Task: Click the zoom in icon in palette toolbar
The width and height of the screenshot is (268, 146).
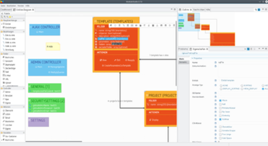Action: 5,17
